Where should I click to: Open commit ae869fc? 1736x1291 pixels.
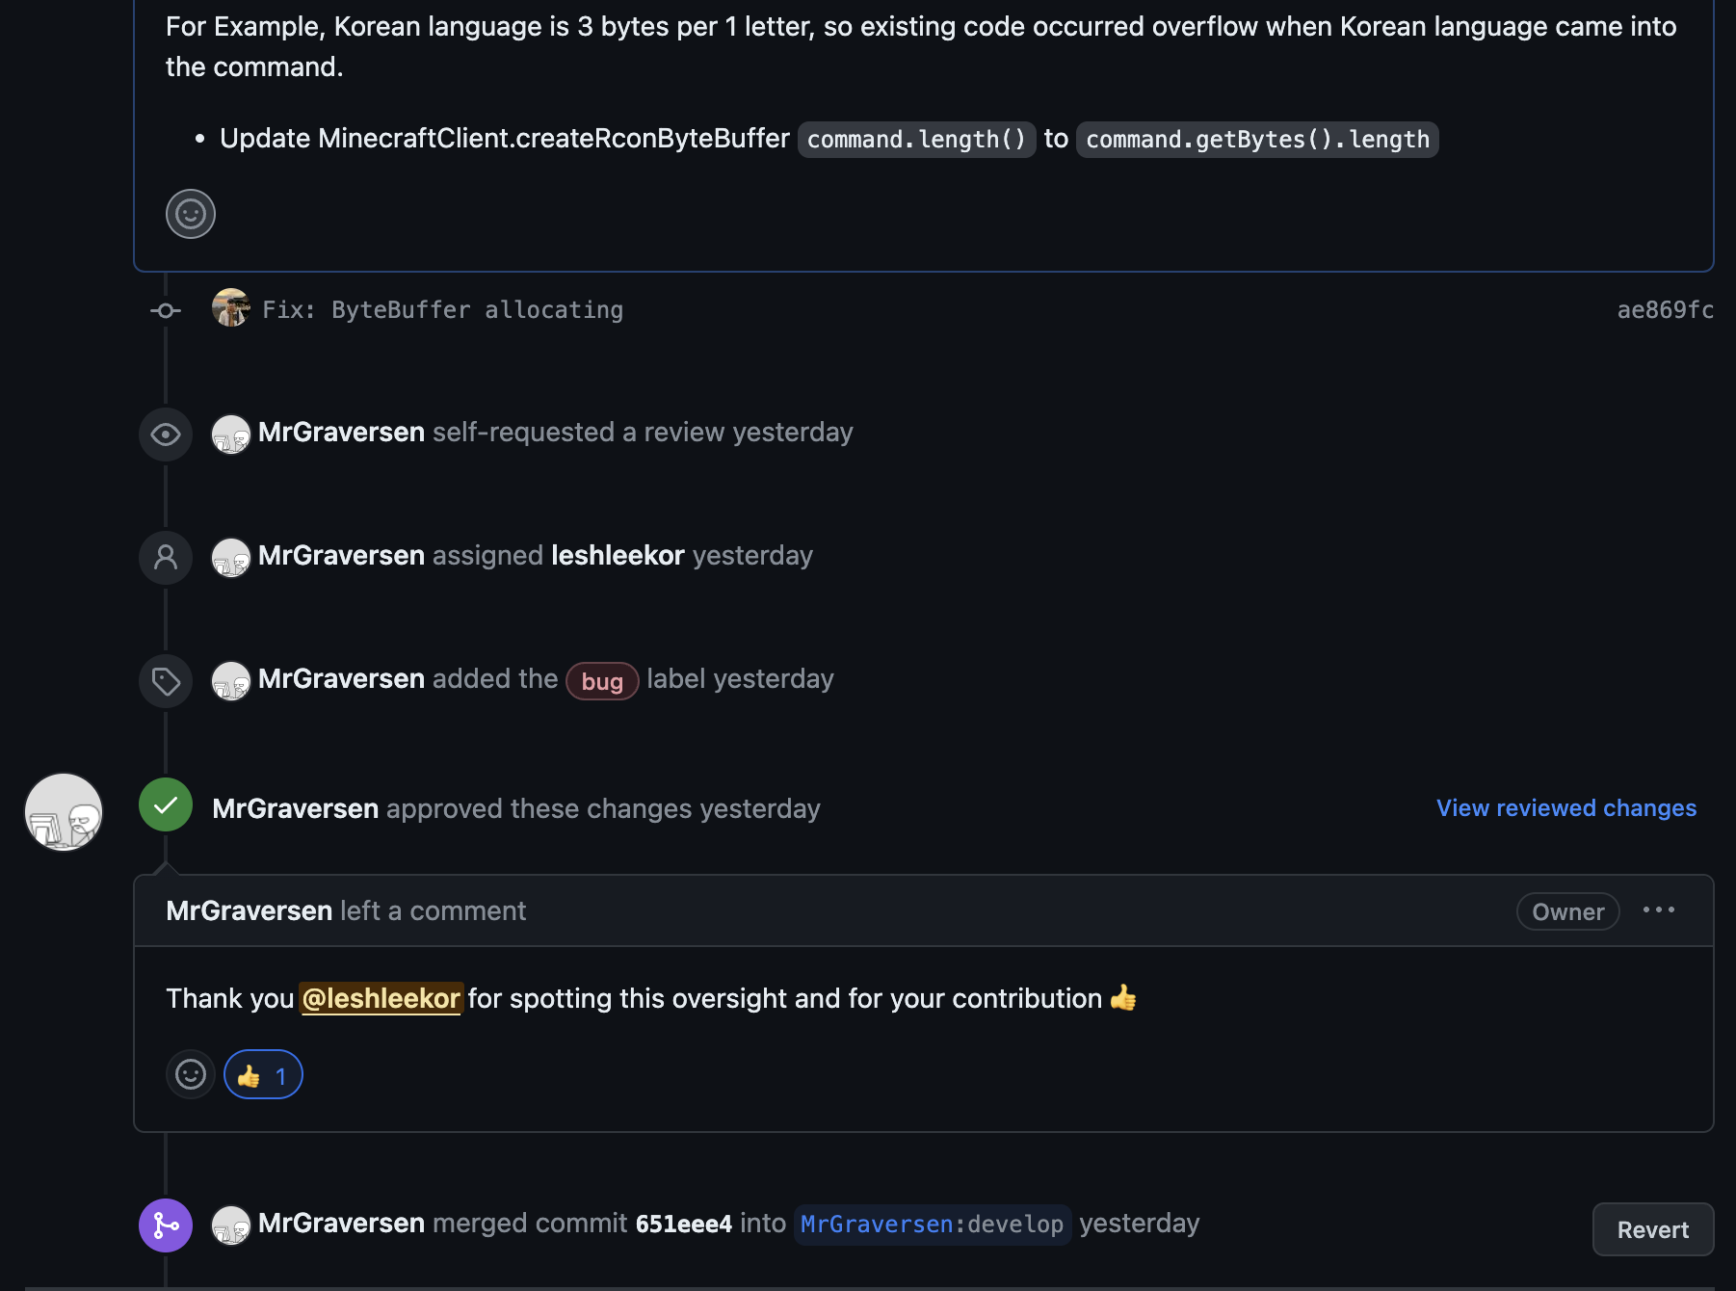[1665, 310]
